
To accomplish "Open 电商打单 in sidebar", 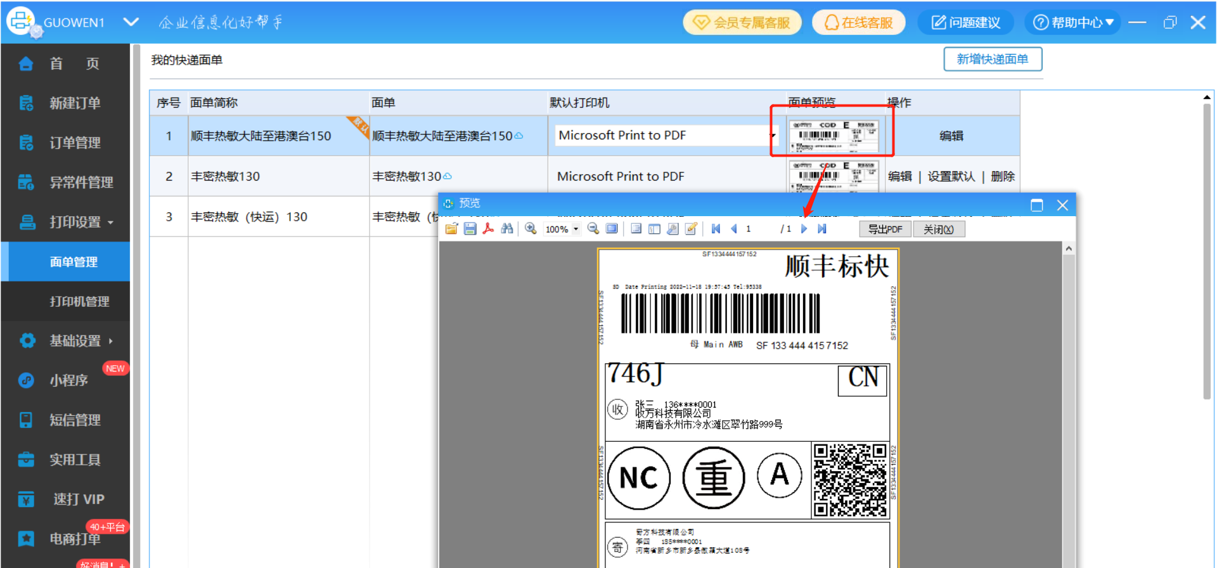I will click(x=65, y=539).
